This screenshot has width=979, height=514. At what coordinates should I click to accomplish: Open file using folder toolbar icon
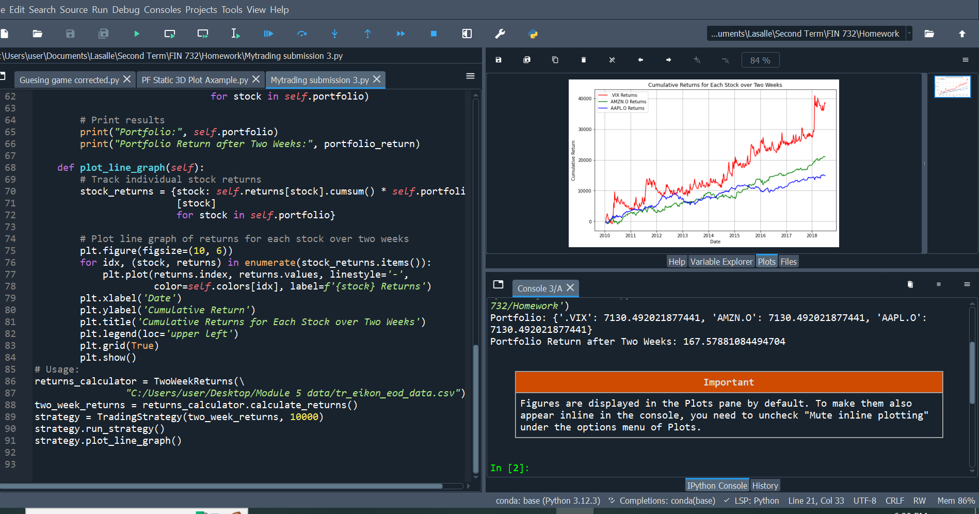[37, 34]
